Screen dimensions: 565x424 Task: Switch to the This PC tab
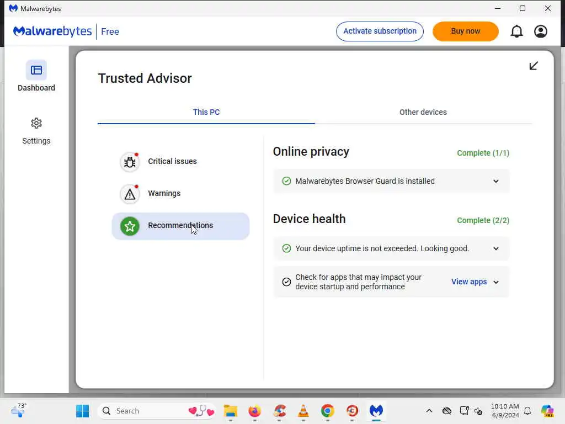[x=206, y=112]
